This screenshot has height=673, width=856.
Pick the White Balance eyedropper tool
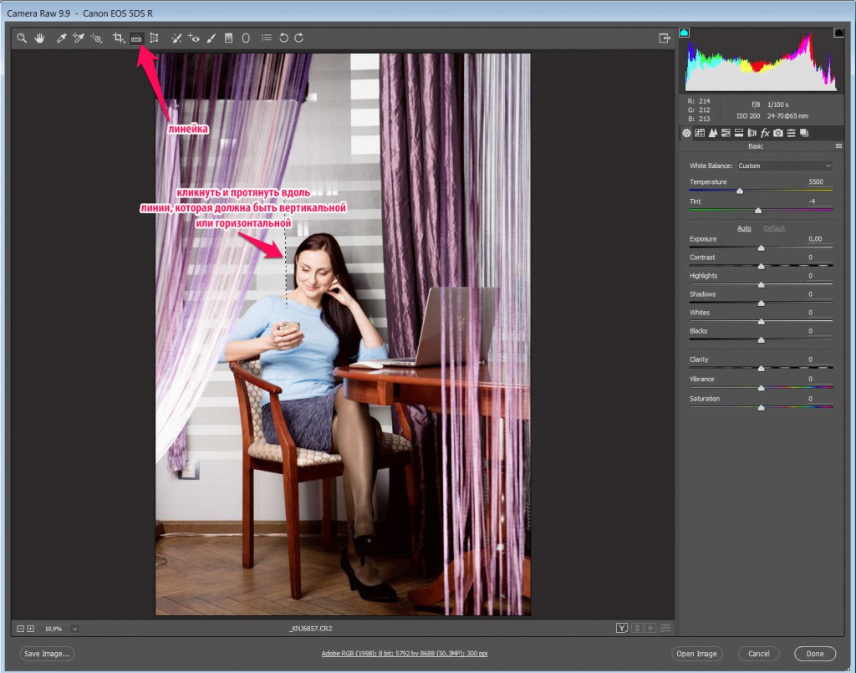pos(61,38)
